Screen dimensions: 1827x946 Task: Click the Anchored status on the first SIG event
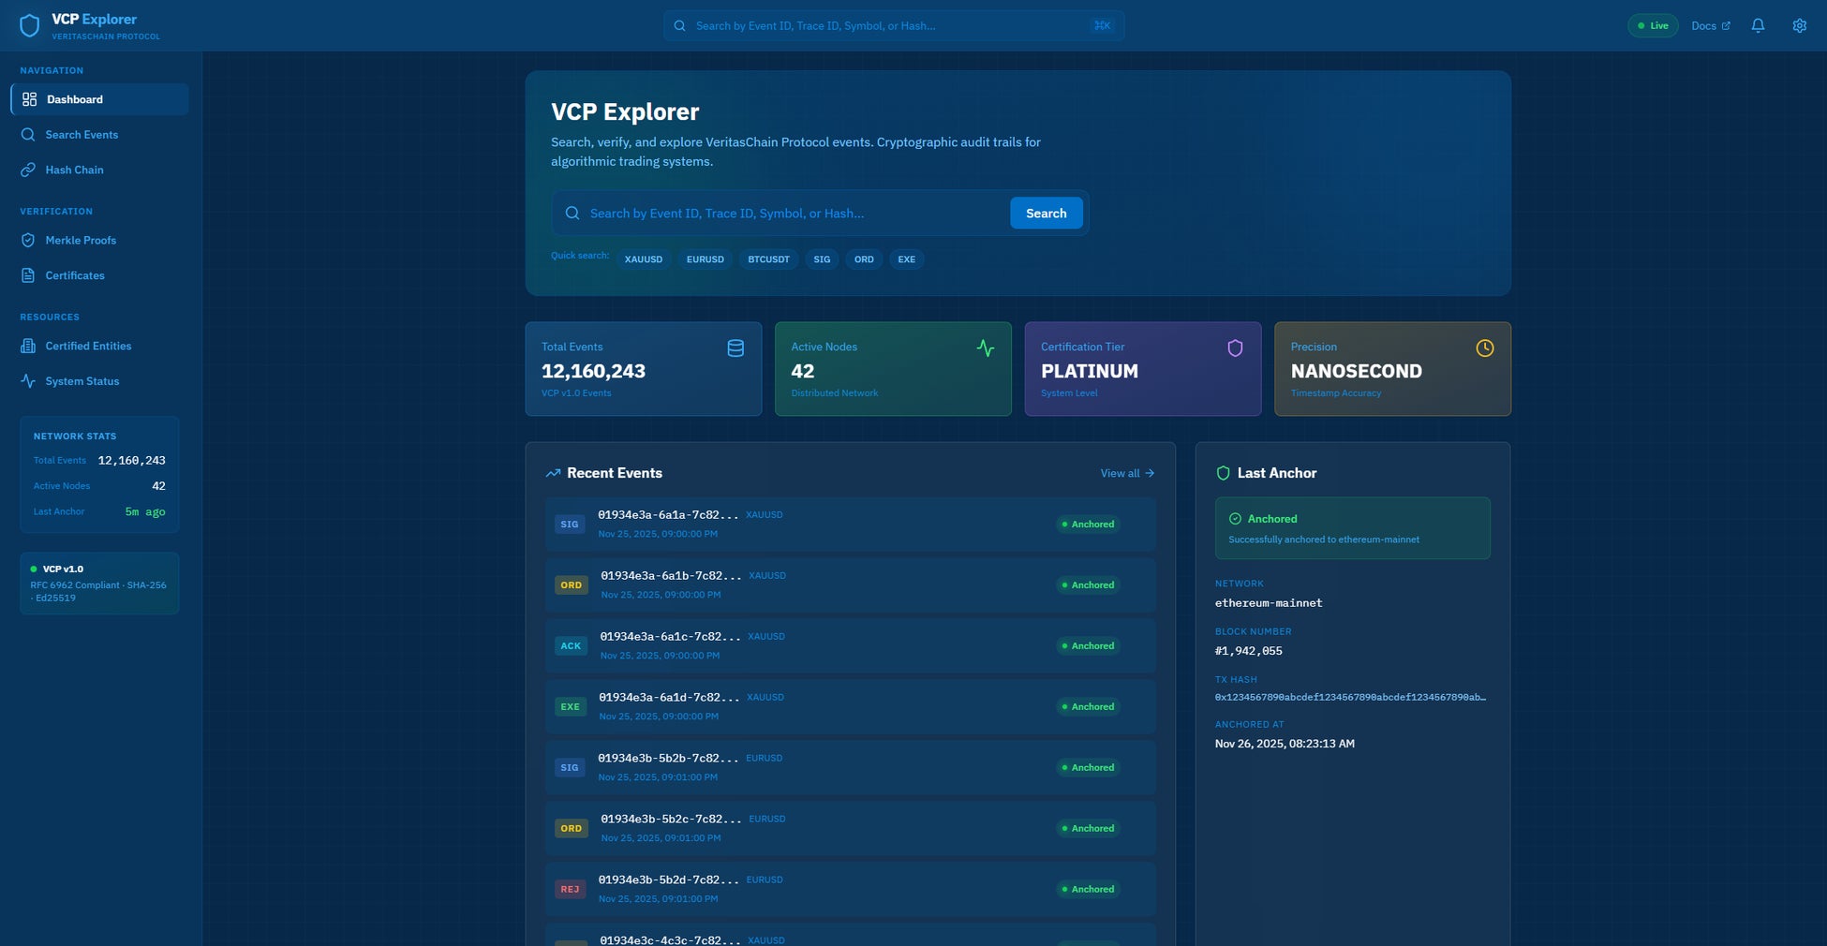click(x=1088, y=524)
